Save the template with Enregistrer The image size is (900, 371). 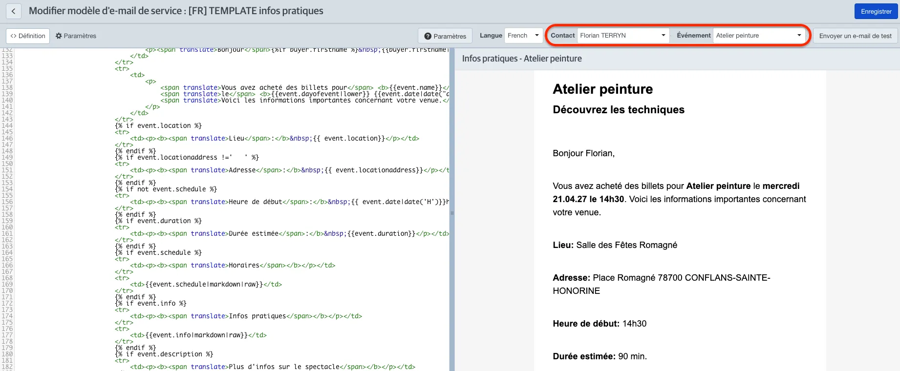coord(876,11)
